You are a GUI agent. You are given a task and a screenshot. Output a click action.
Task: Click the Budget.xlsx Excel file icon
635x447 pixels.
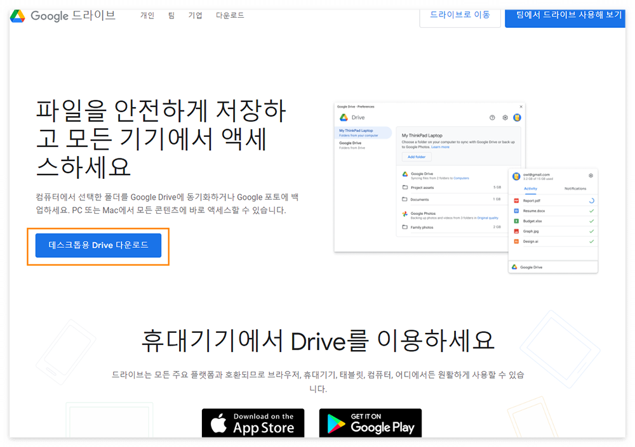coord(516,221)
